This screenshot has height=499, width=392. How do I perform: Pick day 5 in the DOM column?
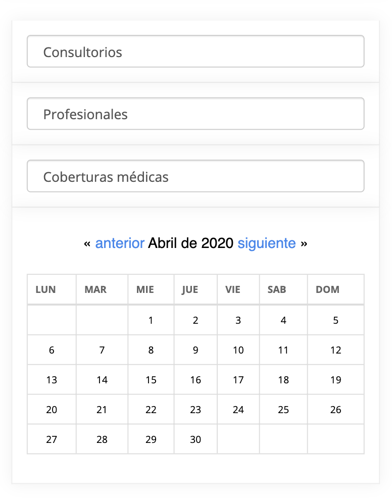tap(336, 320)
